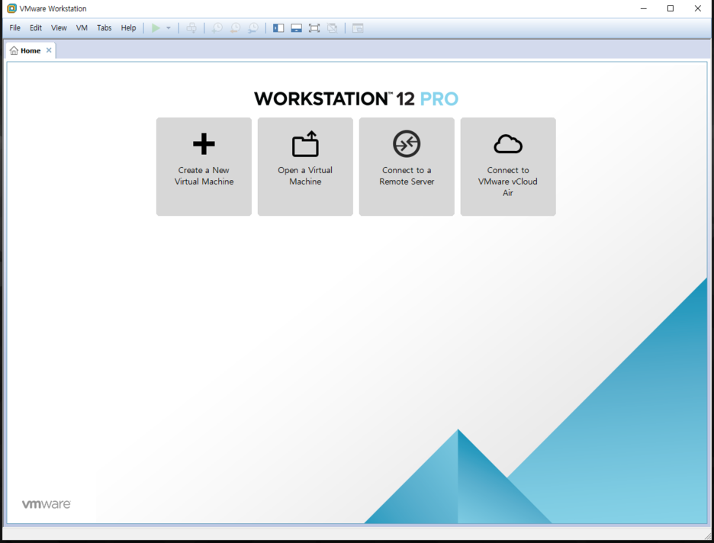Minimize the VMware Workstation window
Screen dimensions: 714x543
coord(643,8)
